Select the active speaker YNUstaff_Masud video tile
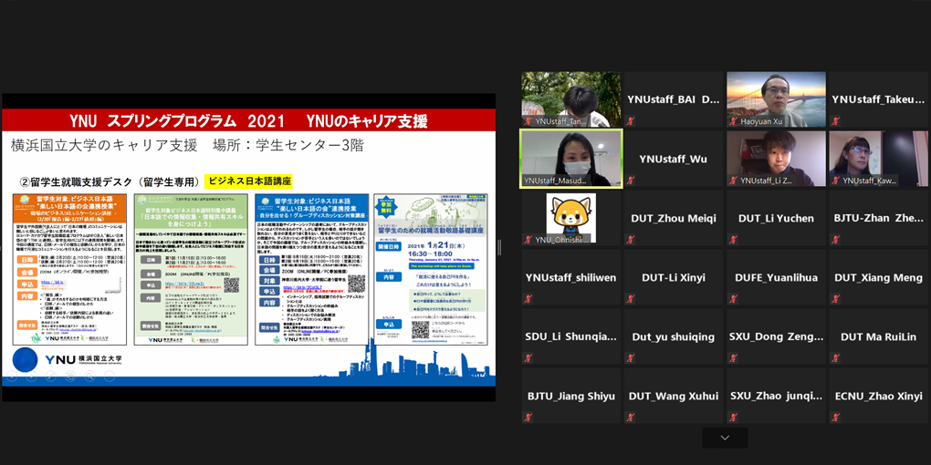 tap(571, 159)
